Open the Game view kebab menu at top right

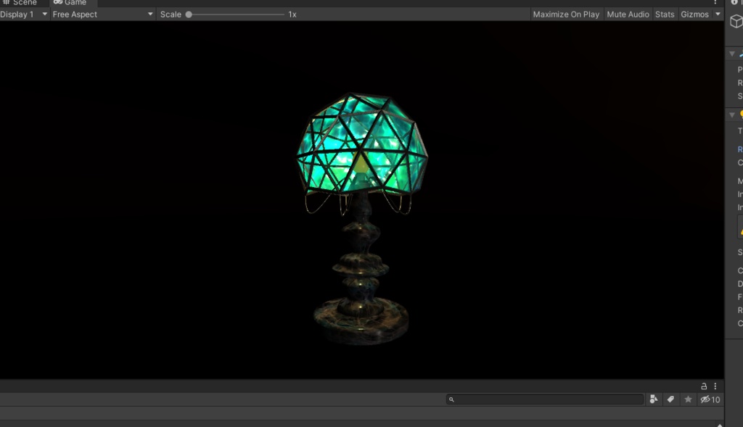click(715, 4)
